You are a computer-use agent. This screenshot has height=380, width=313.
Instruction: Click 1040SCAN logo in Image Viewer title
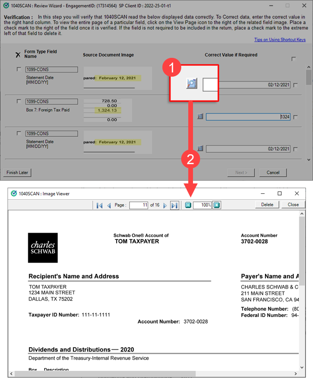(14, 193)
